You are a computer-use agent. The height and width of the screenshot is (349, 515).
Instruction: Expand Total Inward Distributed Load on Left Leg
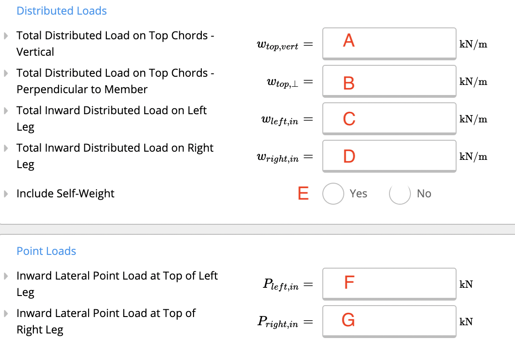[5, 111]
